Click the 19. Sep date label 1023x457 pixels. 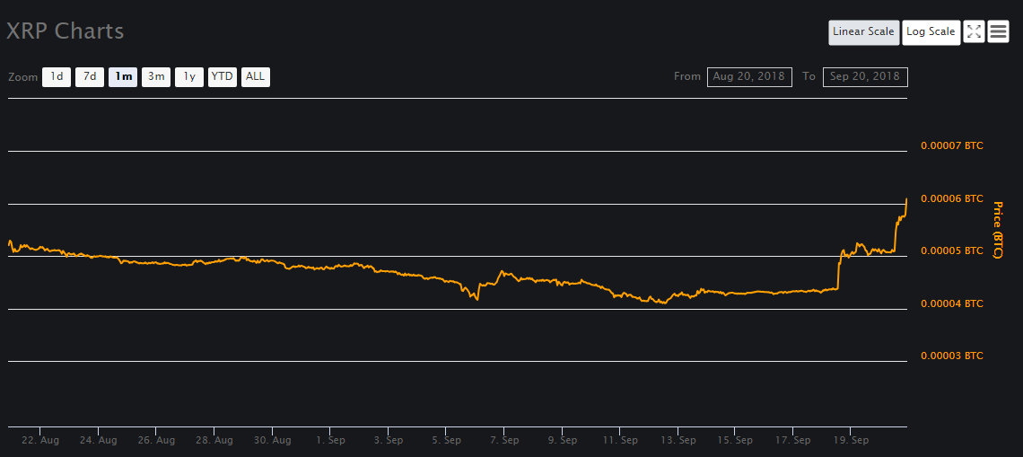(x=851, y=441)
